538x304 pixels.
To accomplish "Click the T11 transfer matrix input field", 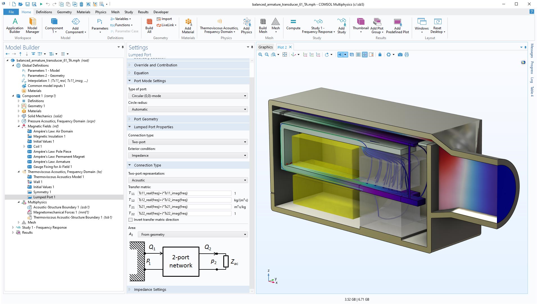I will [x=184, y=193].
